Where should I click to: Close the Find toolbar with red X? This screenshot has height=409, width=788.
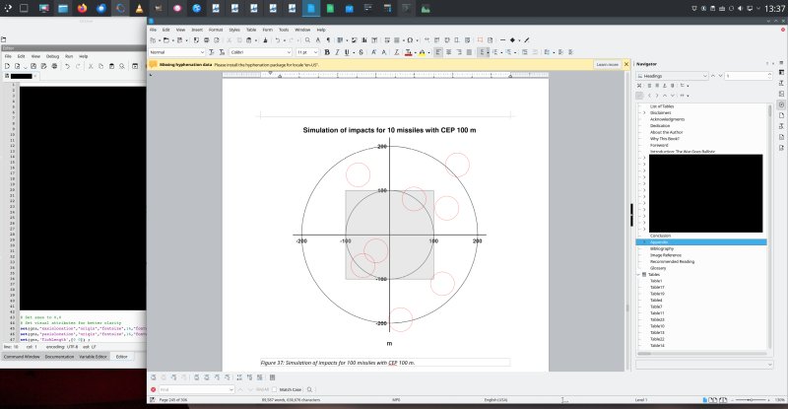tap(154, 389)
